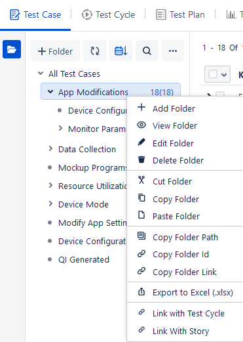
Task: Open the dropdown arrow beside select-all checkbox
Action: coord(224,75)
